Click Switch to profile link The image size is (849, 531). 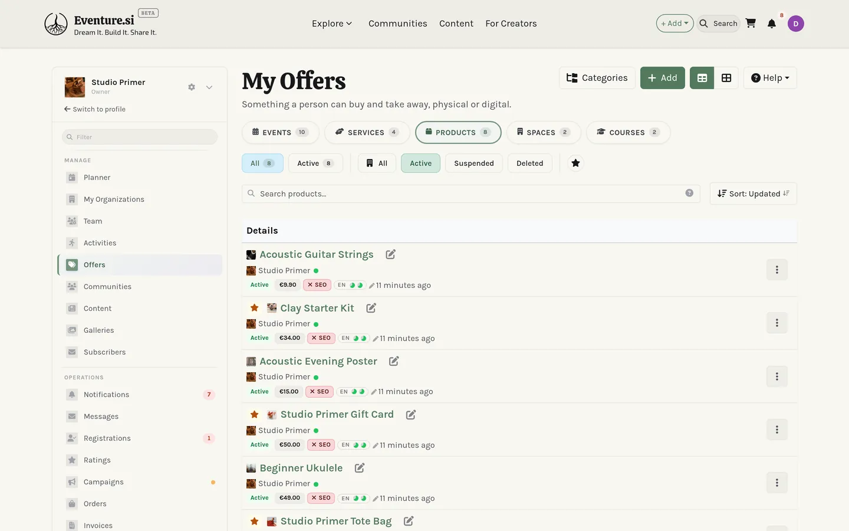point(95,109)
